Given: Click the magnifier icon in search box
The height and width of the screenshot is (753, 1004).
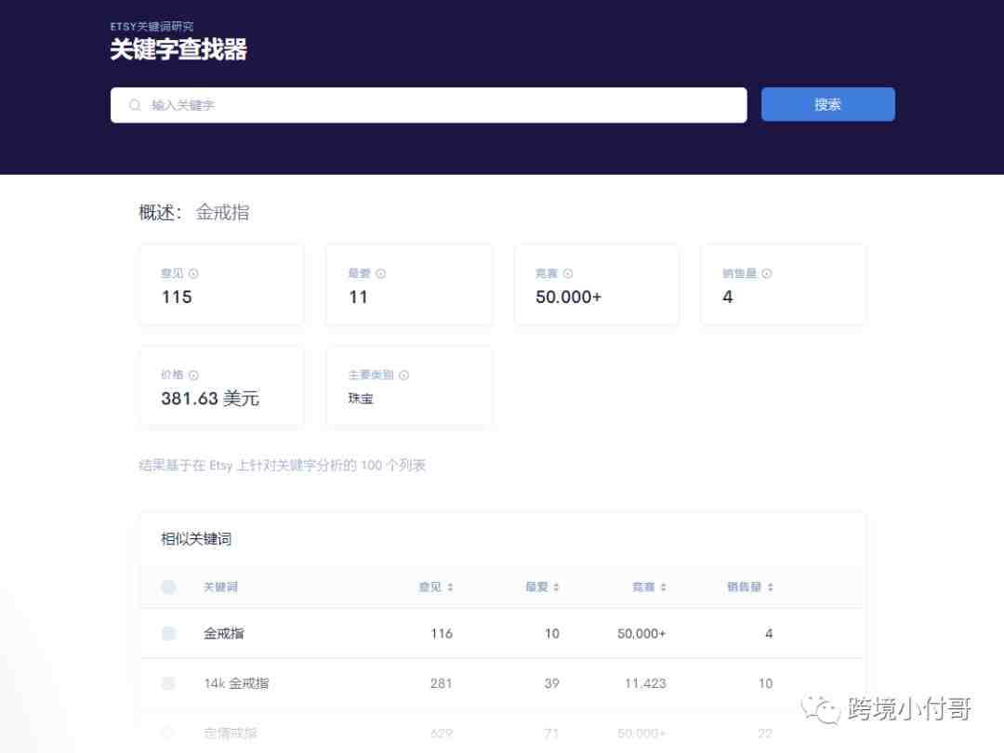Looking at the screenshot, I should [x=135, y=105].
